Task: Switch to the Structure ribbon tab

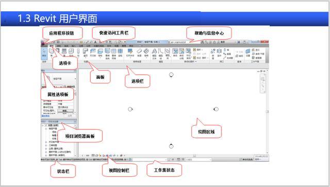Action: coord(59,46)
